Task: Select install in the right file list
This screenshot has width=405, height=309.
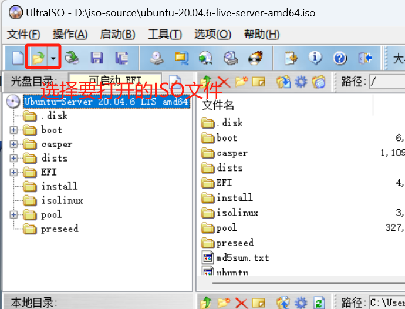Action: tap(235, 198)
